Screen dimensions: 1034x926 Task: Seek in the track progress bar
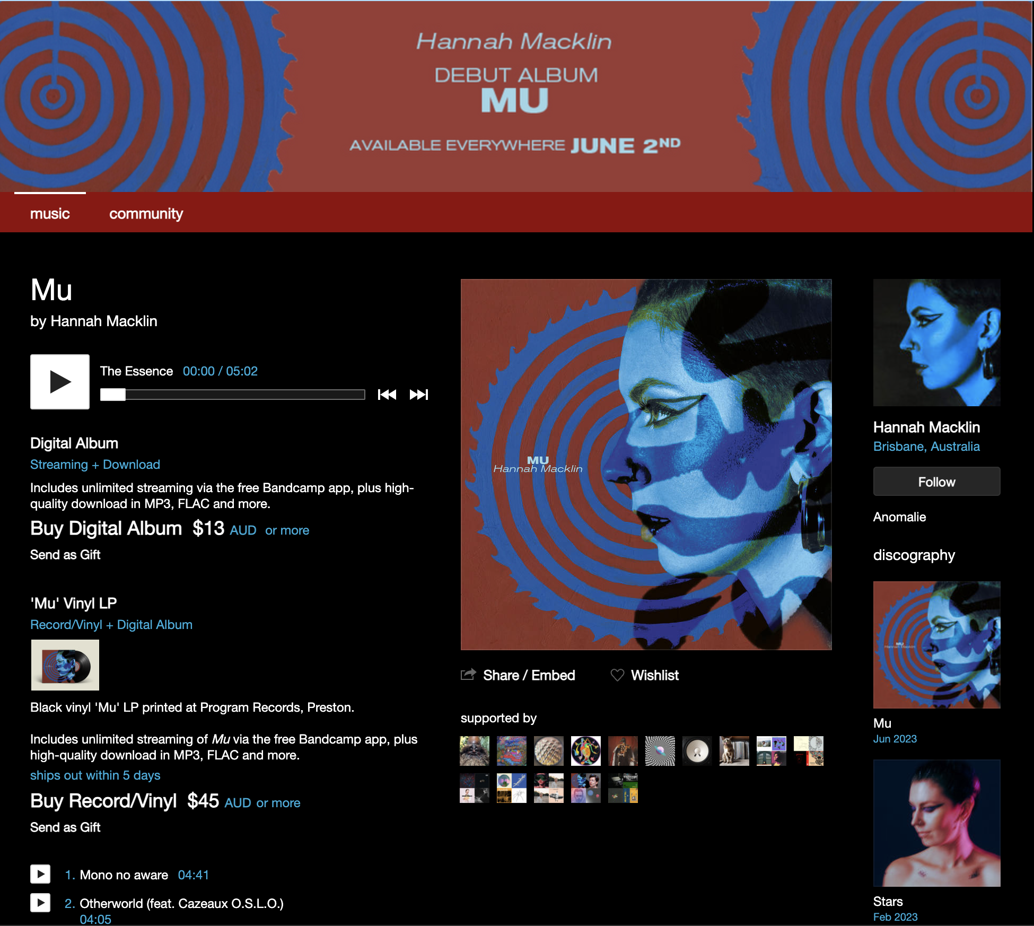(x=233, y=395)
